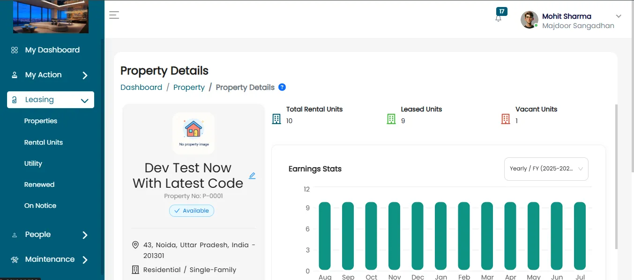Click the Maintenance tools icon

[x=15, y=259]
